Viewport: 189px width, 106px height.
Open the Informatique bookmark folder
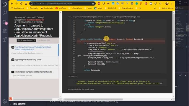pos(75,8)
